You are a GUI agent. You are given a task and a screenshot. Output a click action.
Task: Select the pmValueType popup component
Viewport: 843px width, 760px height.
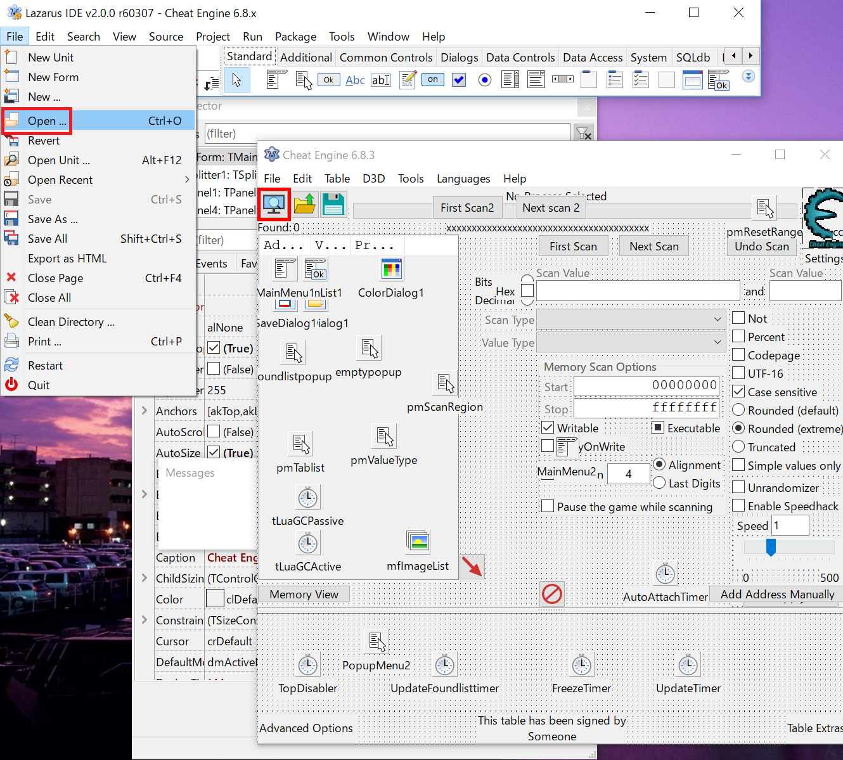click(x=384, y=437)
